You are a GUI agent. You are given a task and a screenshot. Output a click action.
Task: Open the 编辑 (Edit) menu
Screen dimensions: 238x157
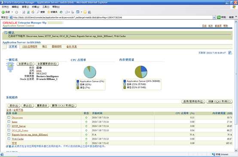(15, 7)
